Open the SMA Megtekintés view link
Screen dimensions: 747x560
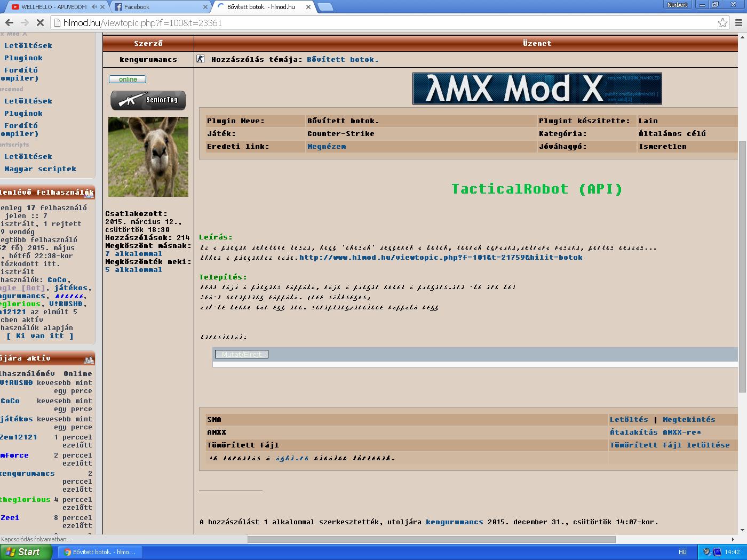(x=689, y=420)
